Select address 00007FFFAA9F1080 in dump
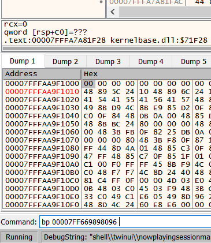 click(42, 148)
